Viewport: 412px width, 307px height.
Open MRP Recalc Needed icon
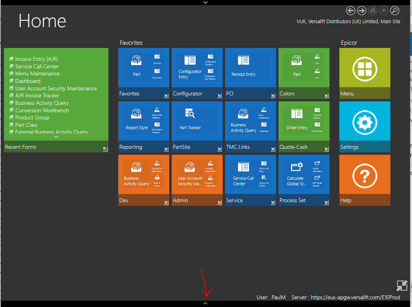[317, 181]
